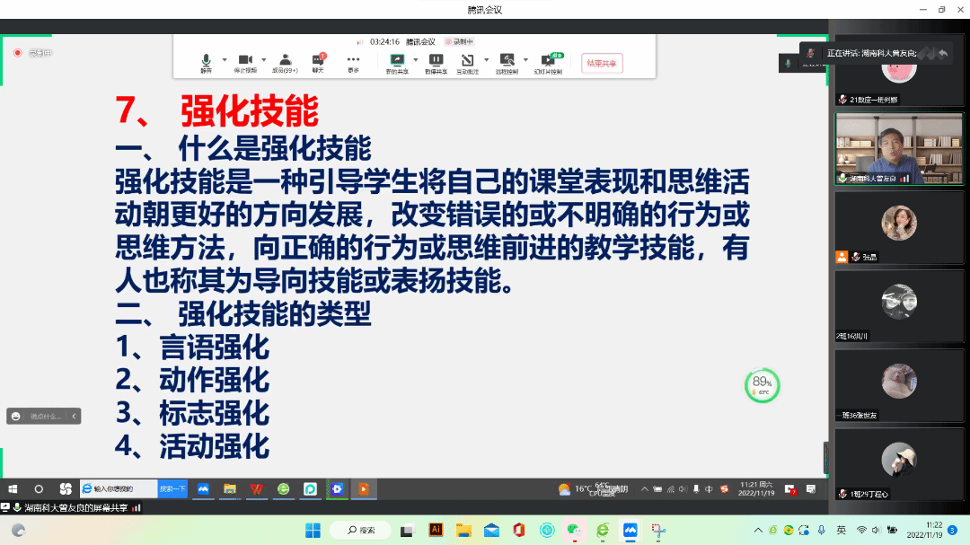
Task: Show hidden tray icons chevron
Action: pos(758,530)
